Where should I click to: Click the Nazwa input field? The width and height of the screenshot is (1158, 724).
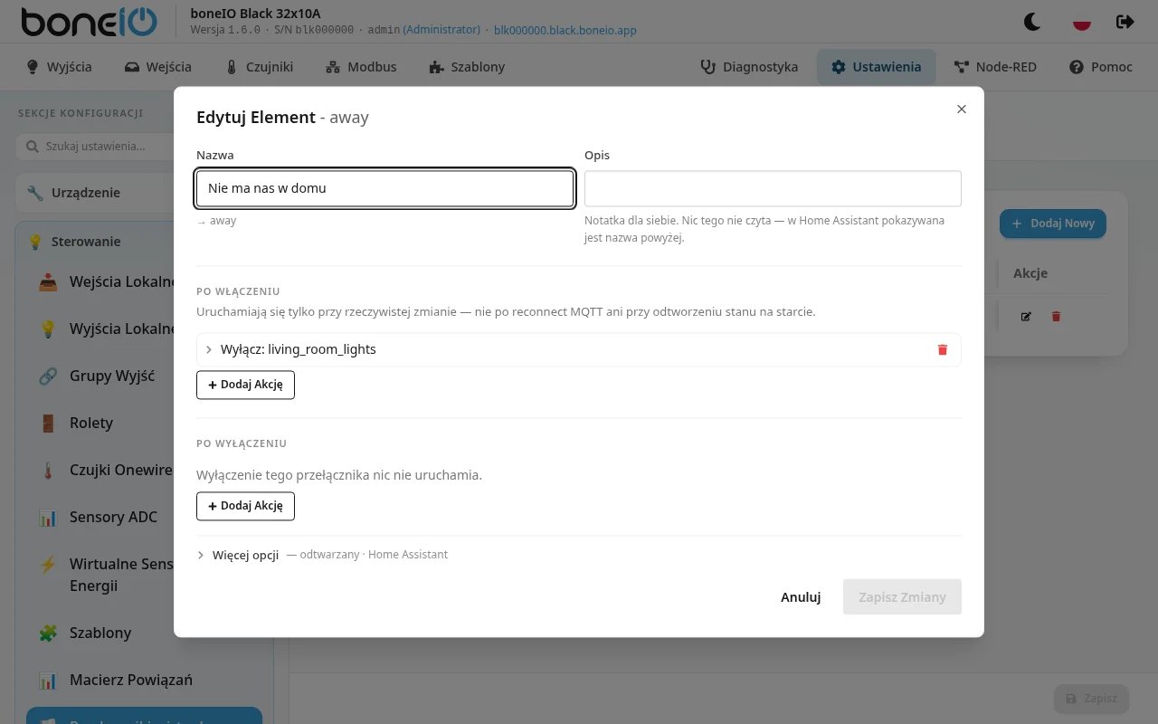[385, 188]
